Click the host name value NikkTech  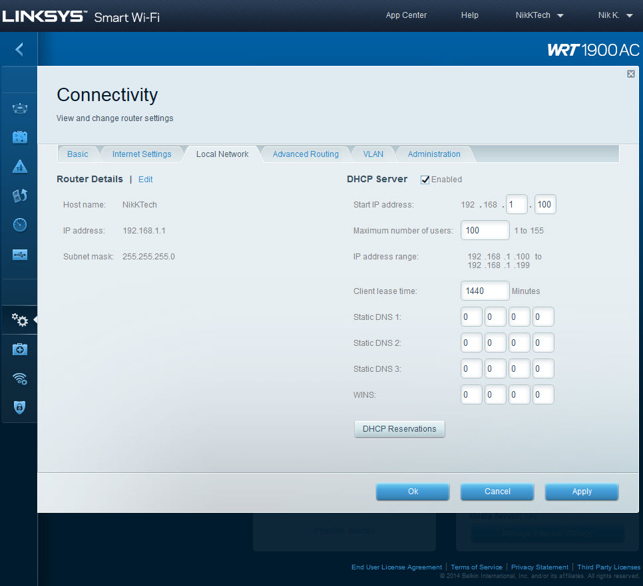pyautogui.click(x=139, y=204)
